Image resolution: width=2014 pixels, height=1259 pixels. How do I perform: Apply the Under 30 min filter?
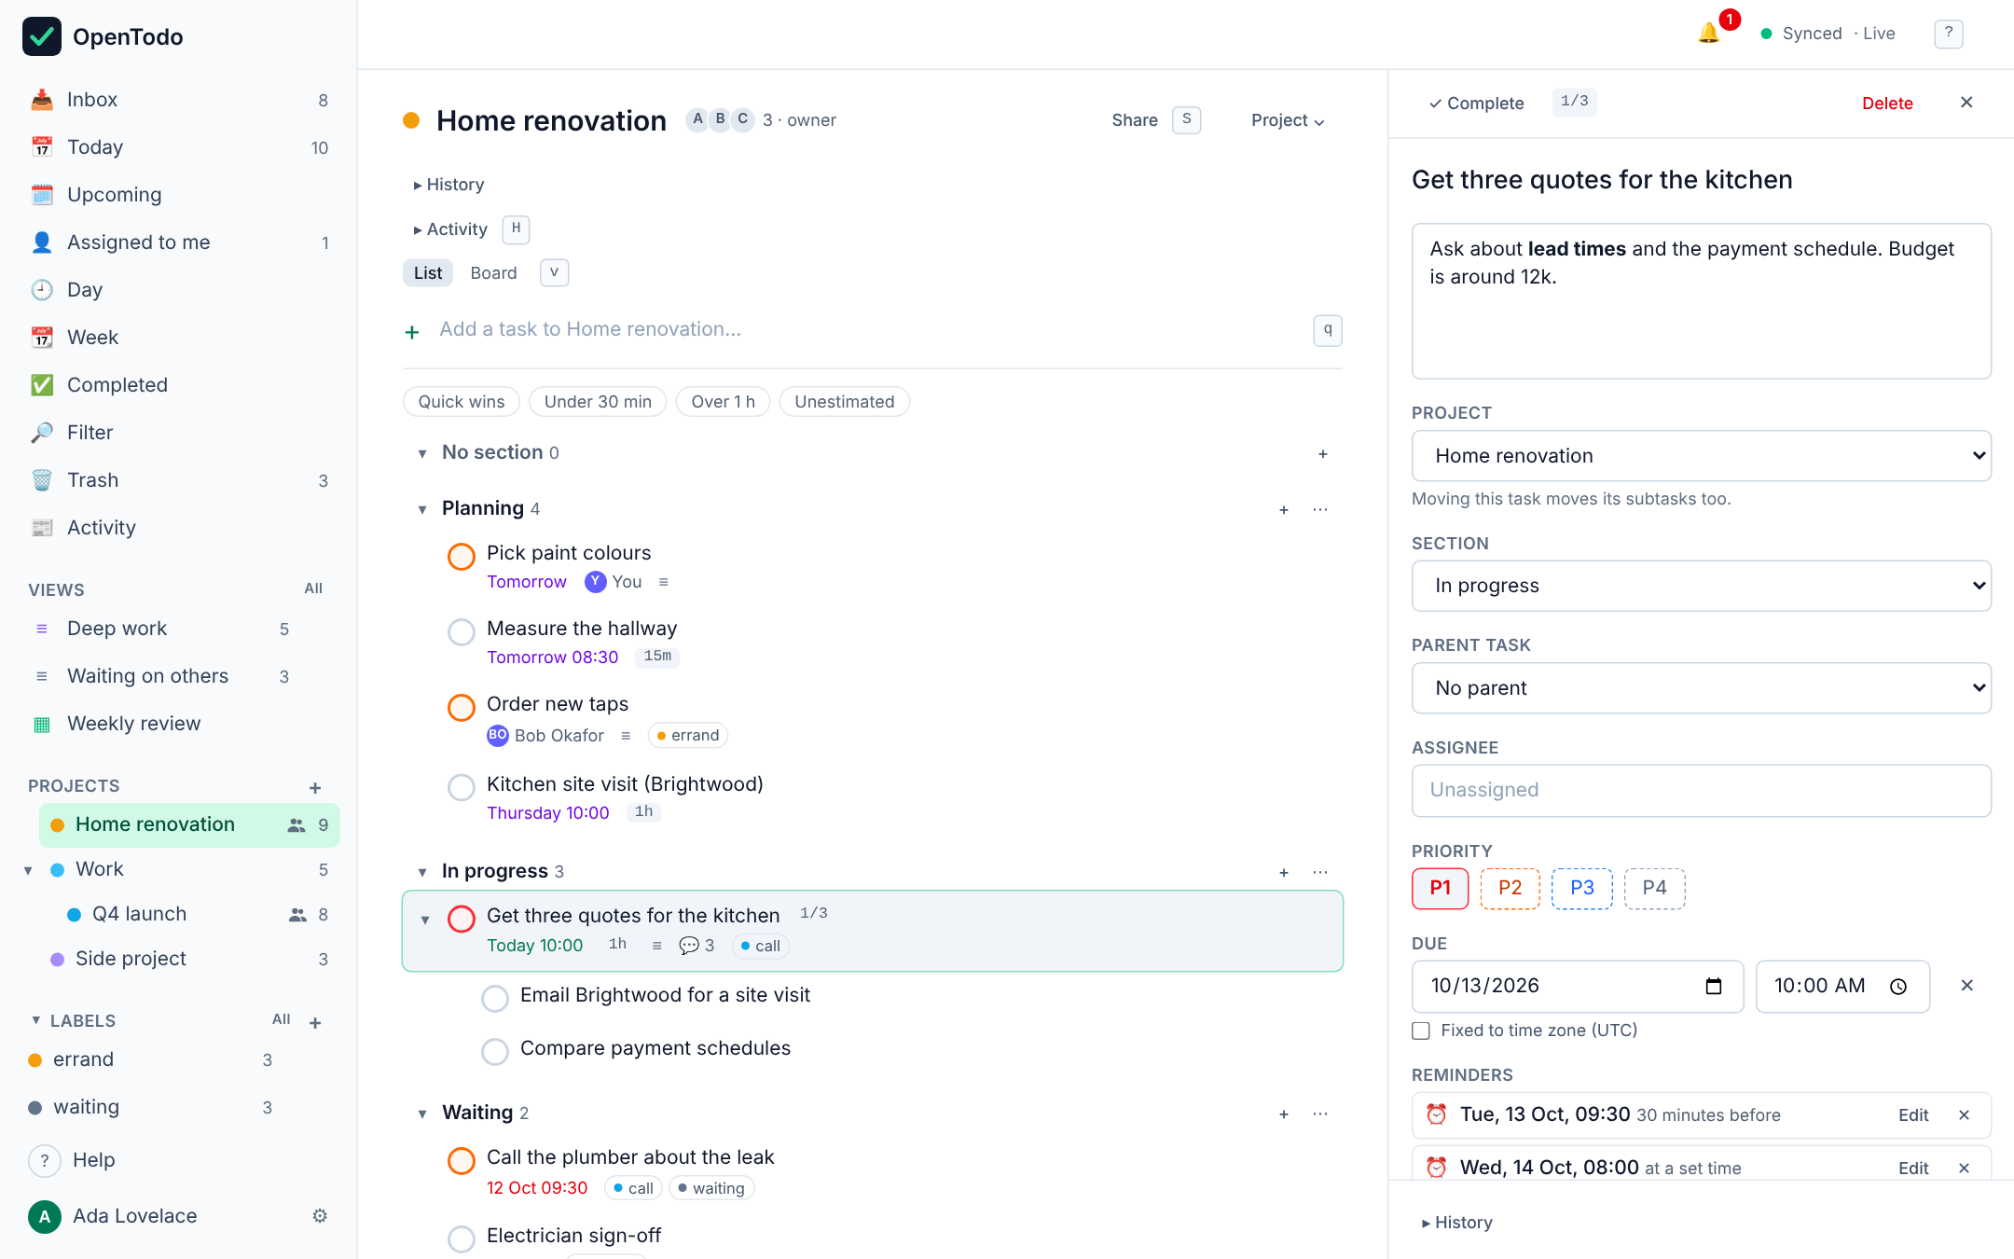(598, 402)
